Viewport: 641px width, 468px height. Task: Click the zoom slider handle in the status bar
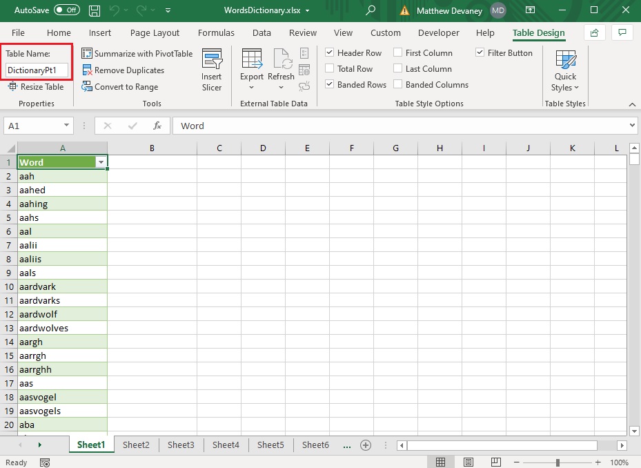tap(558, 462)
